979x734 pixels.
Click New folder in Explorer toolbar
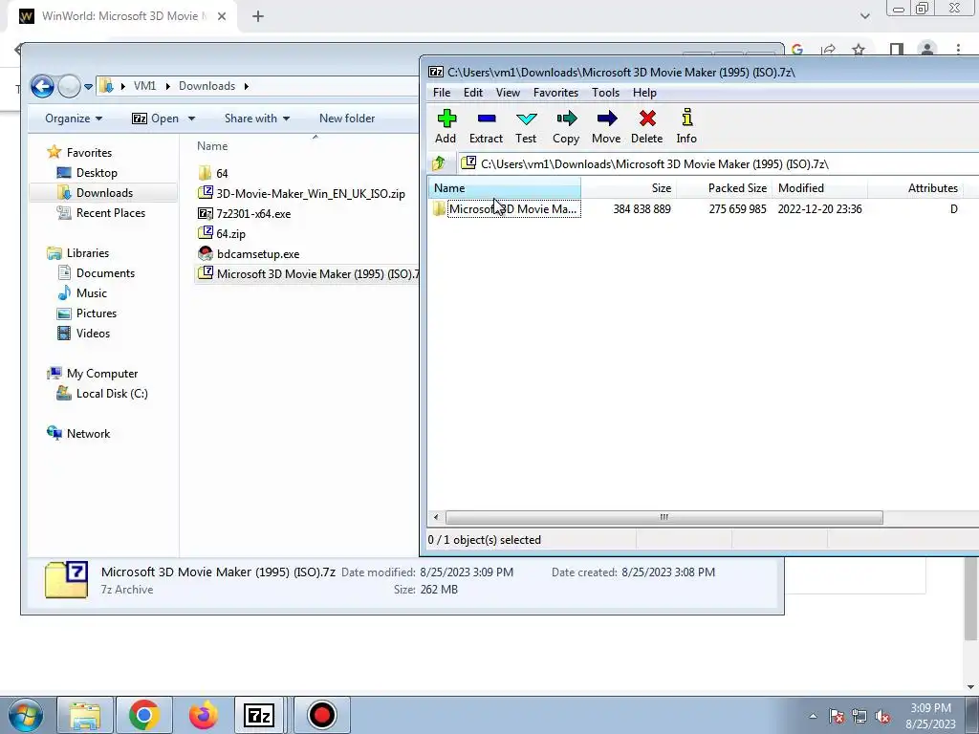pos(347,119)
